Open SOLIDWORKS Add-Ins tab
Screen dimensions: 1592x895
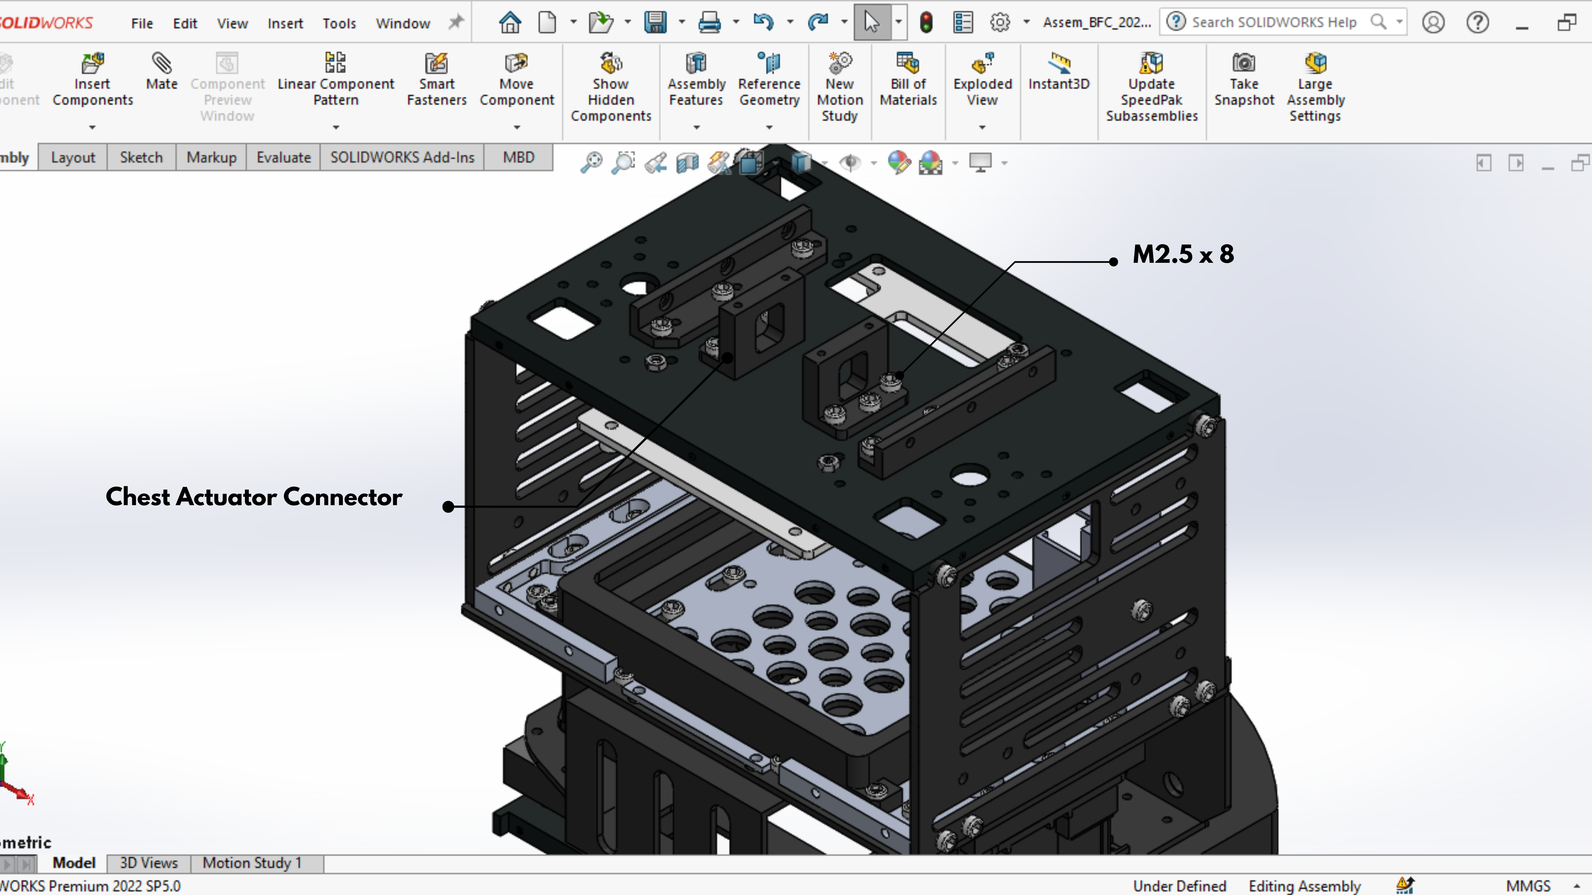click(402, 158)
